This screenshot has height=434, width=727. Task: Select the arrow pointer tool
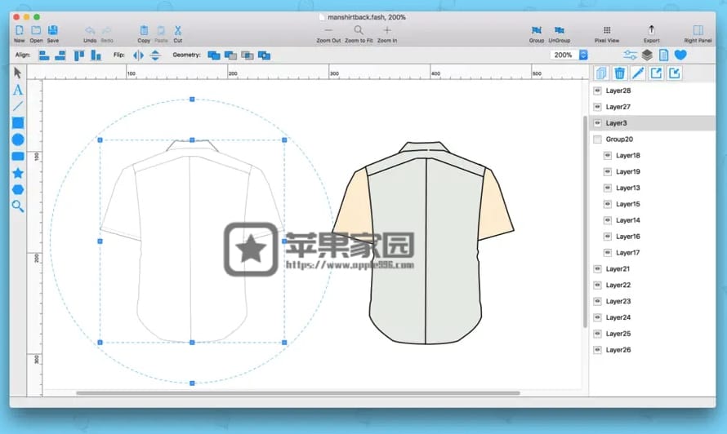pos(18,73)
